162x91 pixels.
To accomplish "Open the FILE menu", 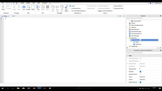I will 3,3.
